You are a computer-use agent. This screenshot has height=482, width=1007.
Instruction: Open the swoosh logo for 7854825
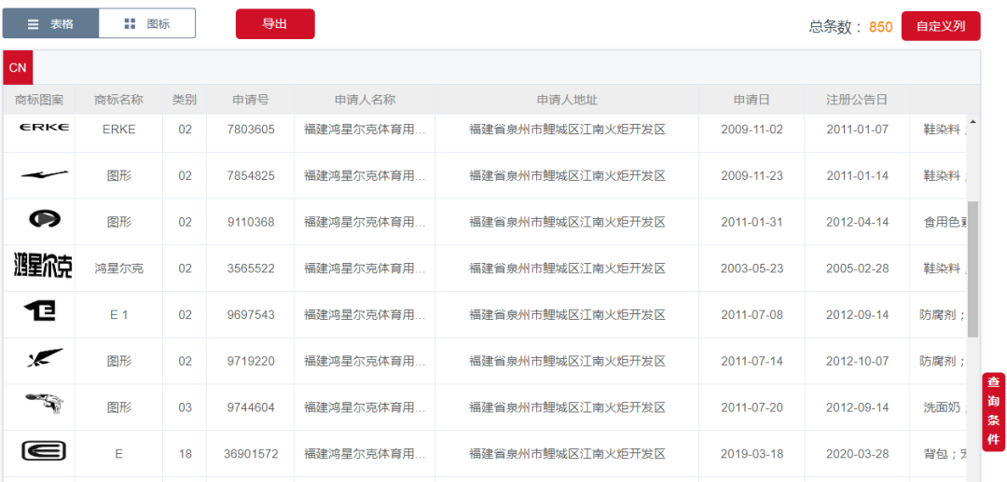[45, 174]
